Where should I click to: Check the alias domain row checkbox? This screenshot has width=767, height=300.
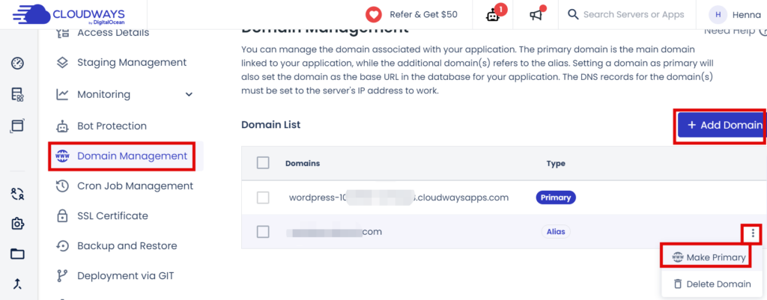click(x=263, y=232)
